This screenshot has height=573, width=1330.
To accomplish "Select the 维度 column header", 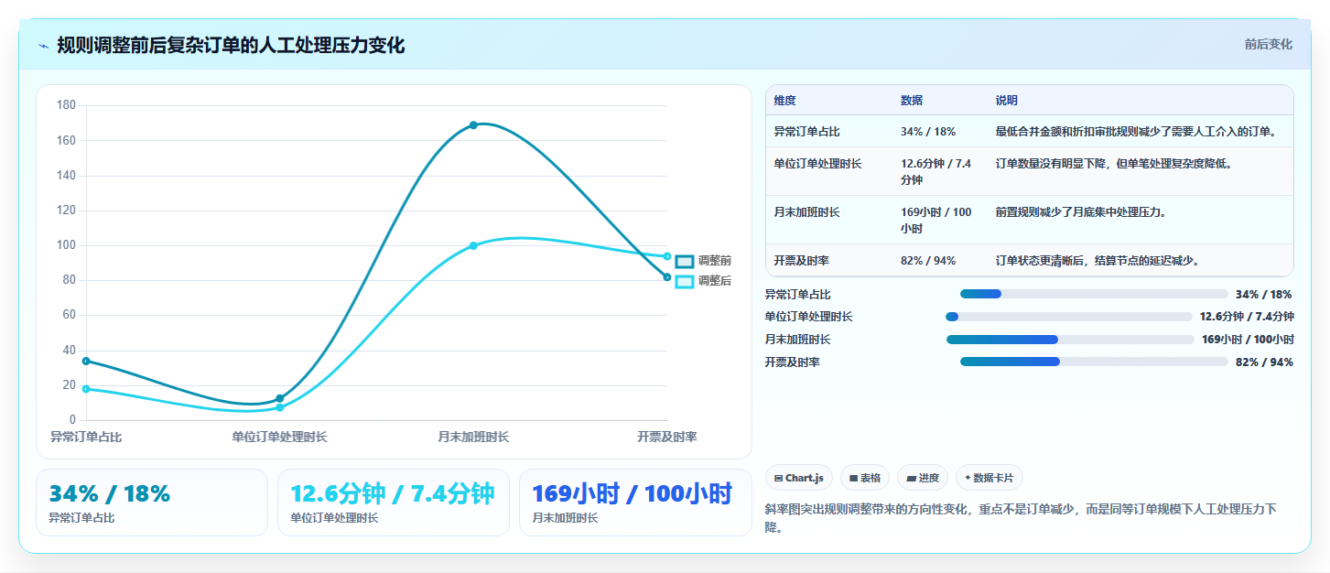I will [x=784, y=101].
